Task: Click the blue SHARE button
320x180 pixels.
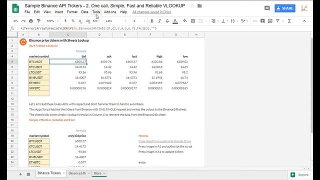Action: 285,8
